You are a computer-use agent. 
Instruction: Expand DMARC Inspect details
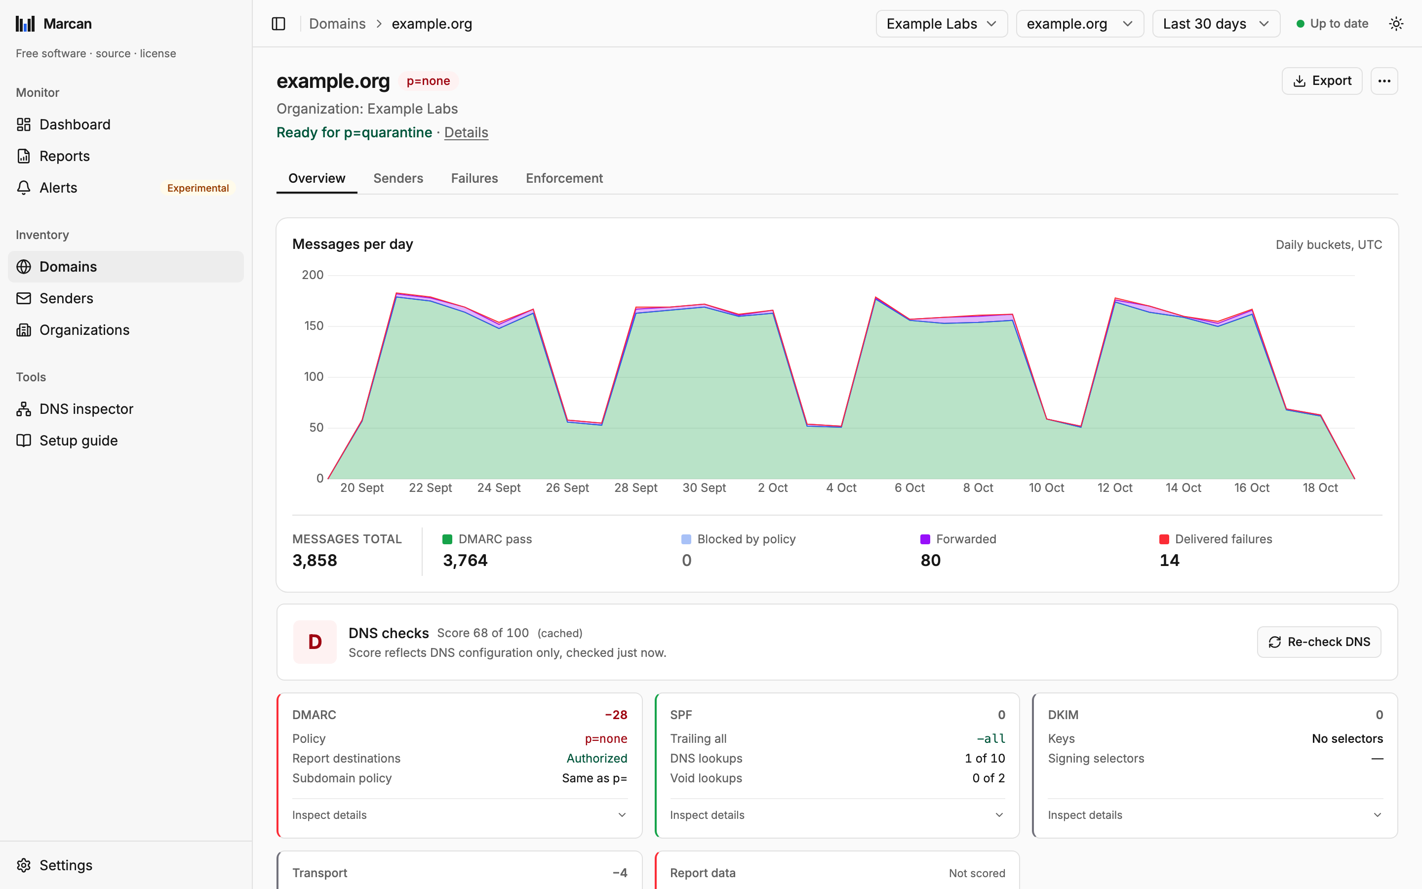pos(460,815)
